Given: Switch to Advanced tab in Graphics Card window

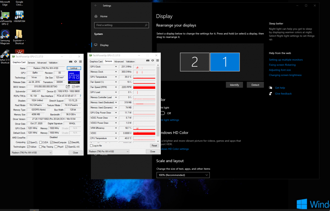Looking at the screenshot, I should tap(42, 62).
